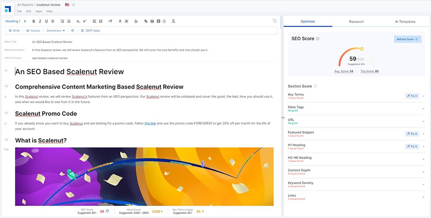Apply italic formatting
The width and height of the screenshot is (431, 218).
[40, 21]
